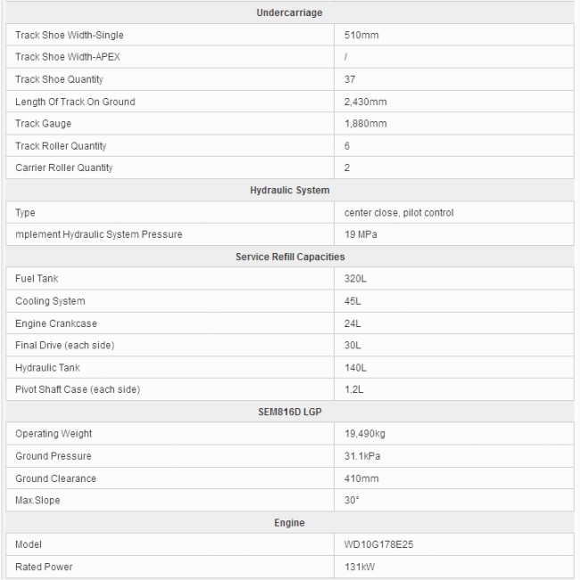
Task: Click the Engine Crankcase label
Action: (54, 323)
